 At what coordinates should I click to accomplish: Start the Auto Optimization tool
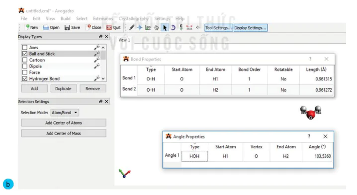181,27
